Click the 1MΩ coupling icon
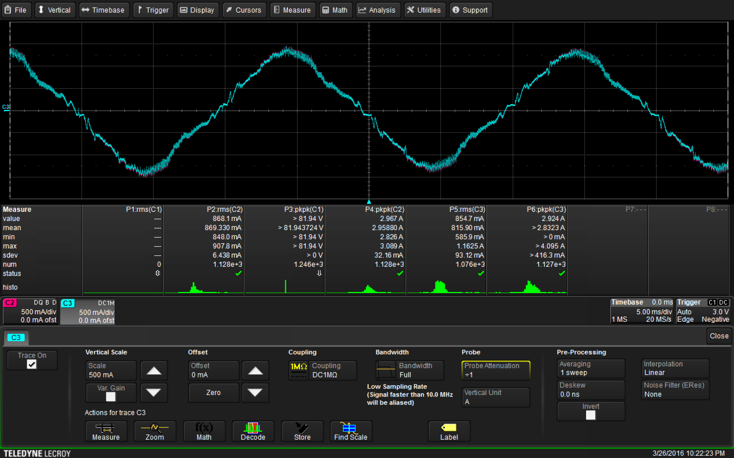The width and height of the screenshot is (734, 458). [299, 370]
